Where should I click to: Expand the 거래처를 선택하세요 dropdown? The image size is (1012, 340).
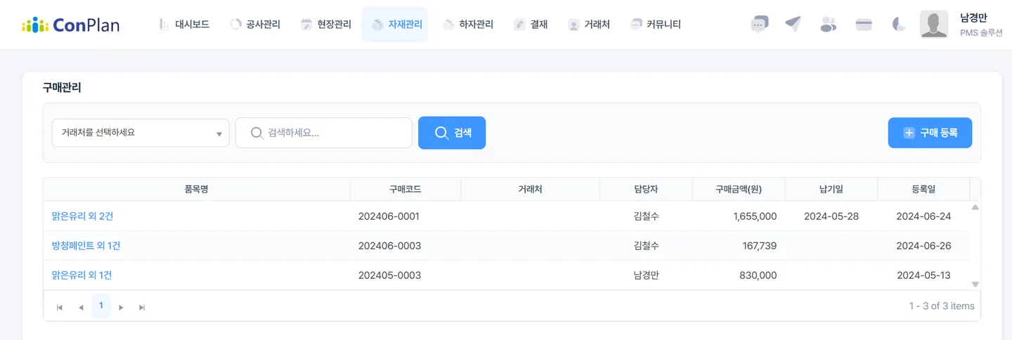click(x=141, y=133)
